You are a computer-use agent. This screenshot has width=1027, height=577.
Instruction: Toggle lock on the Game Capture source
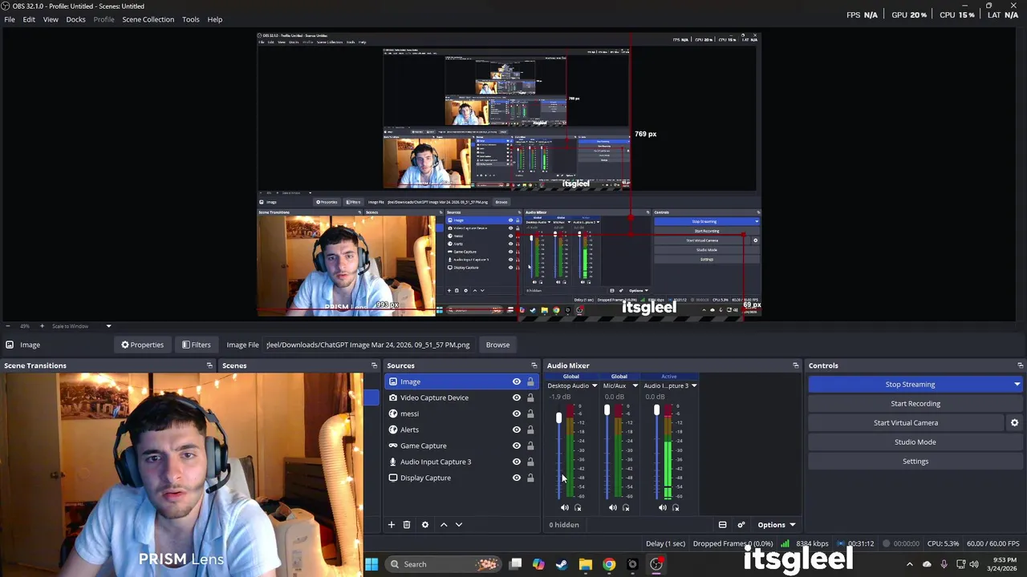530,446
